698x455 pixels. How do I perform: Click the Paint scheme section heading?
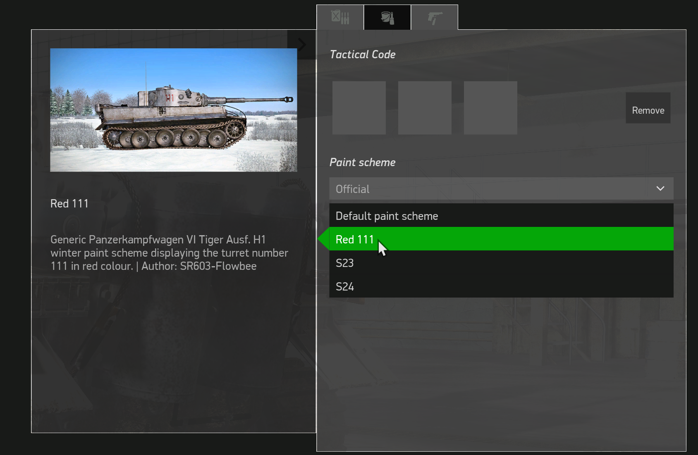tap(363, 162)
